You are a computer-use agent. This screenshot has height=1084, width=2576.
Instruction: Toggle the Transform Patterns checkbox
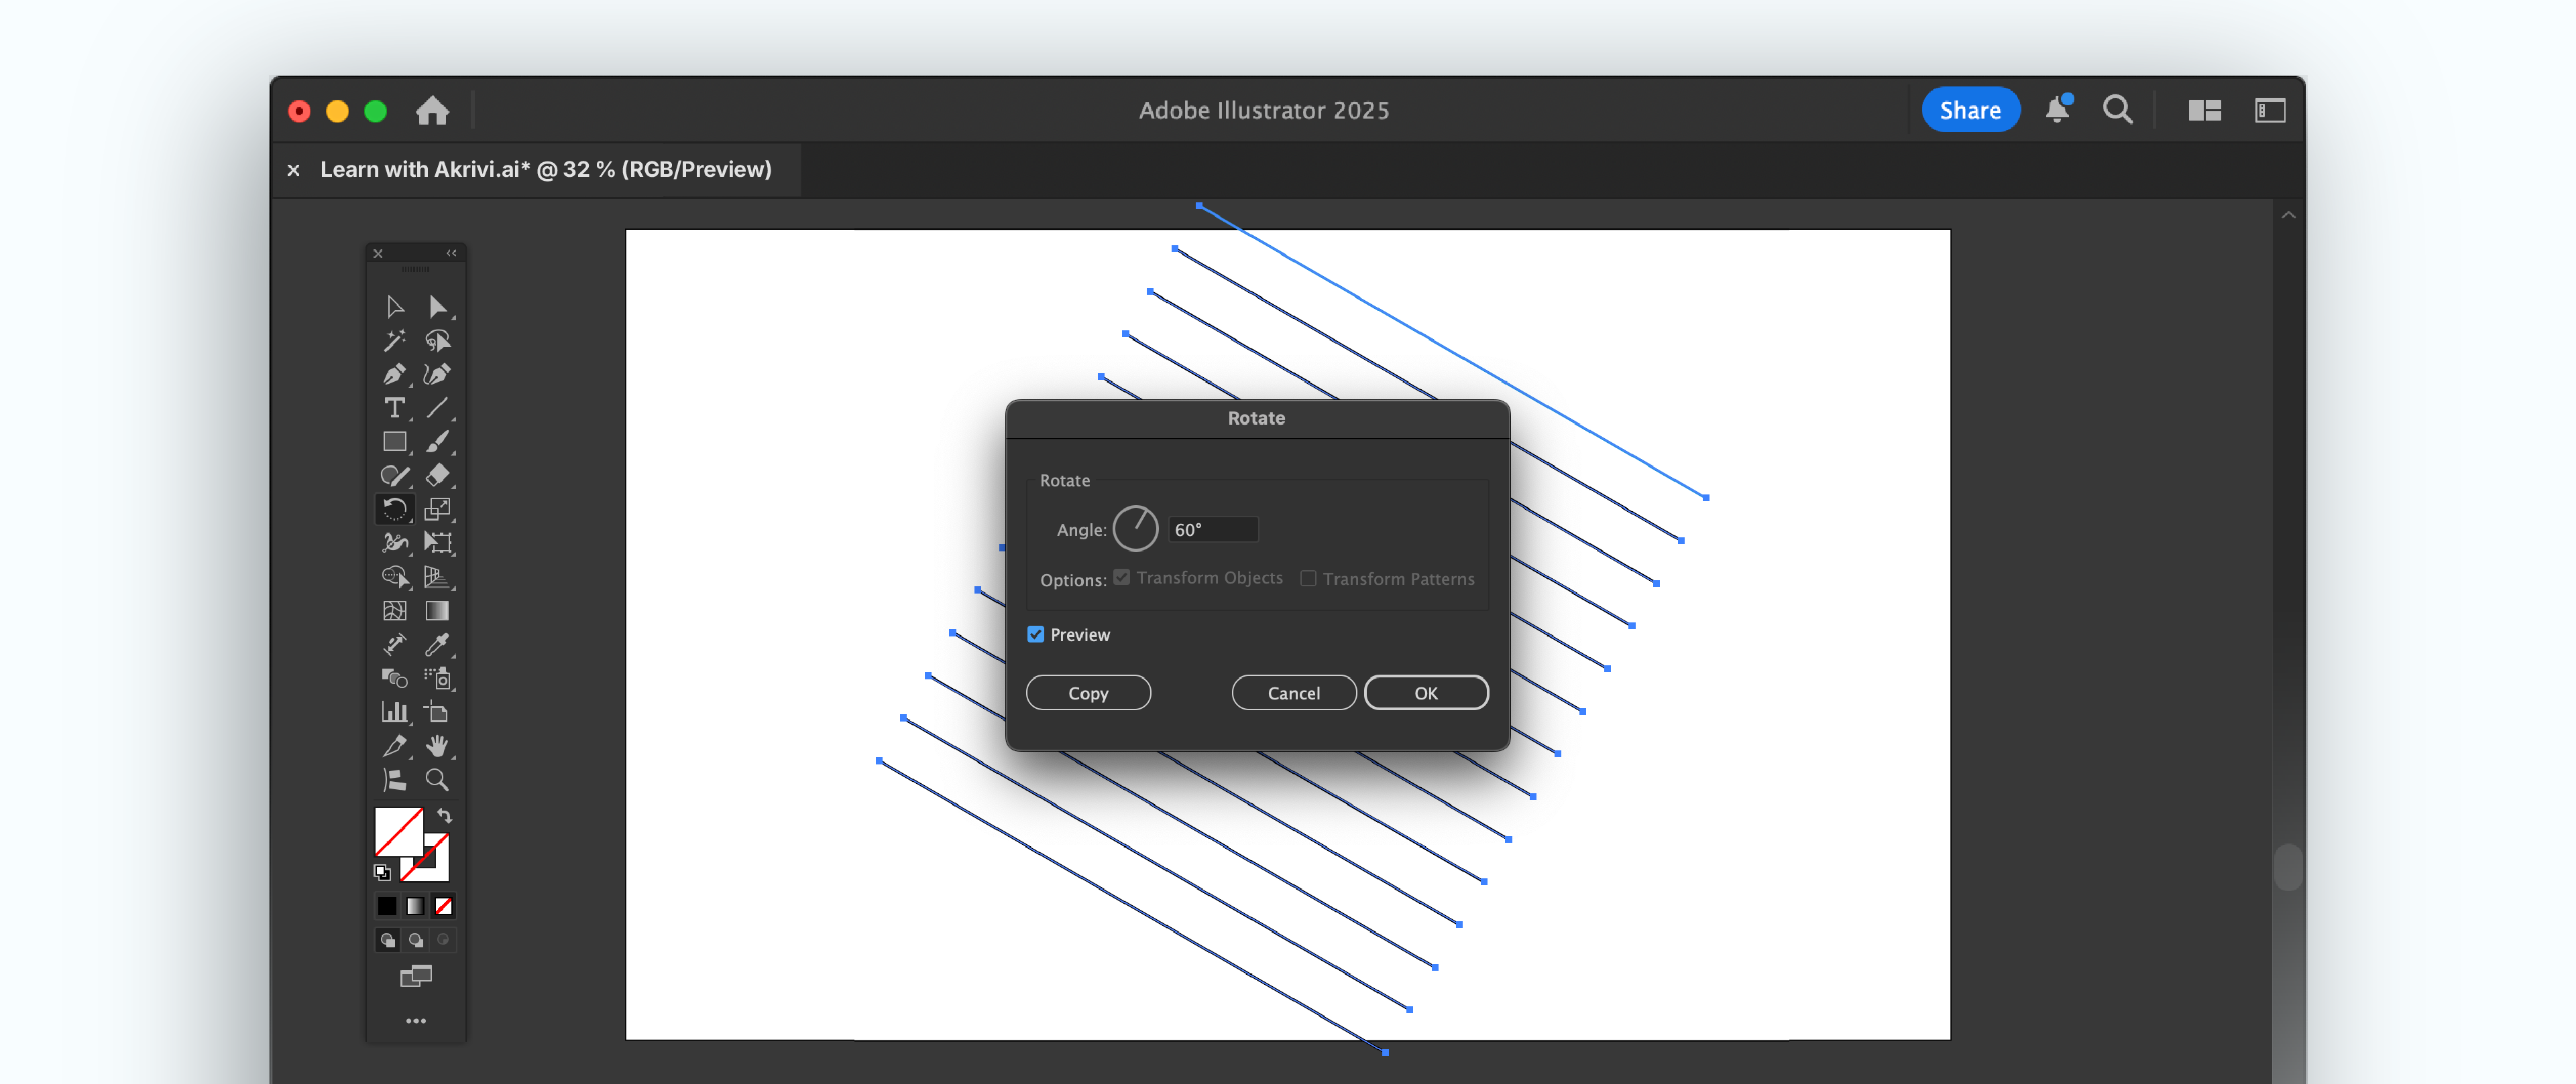pos(1308,578)
